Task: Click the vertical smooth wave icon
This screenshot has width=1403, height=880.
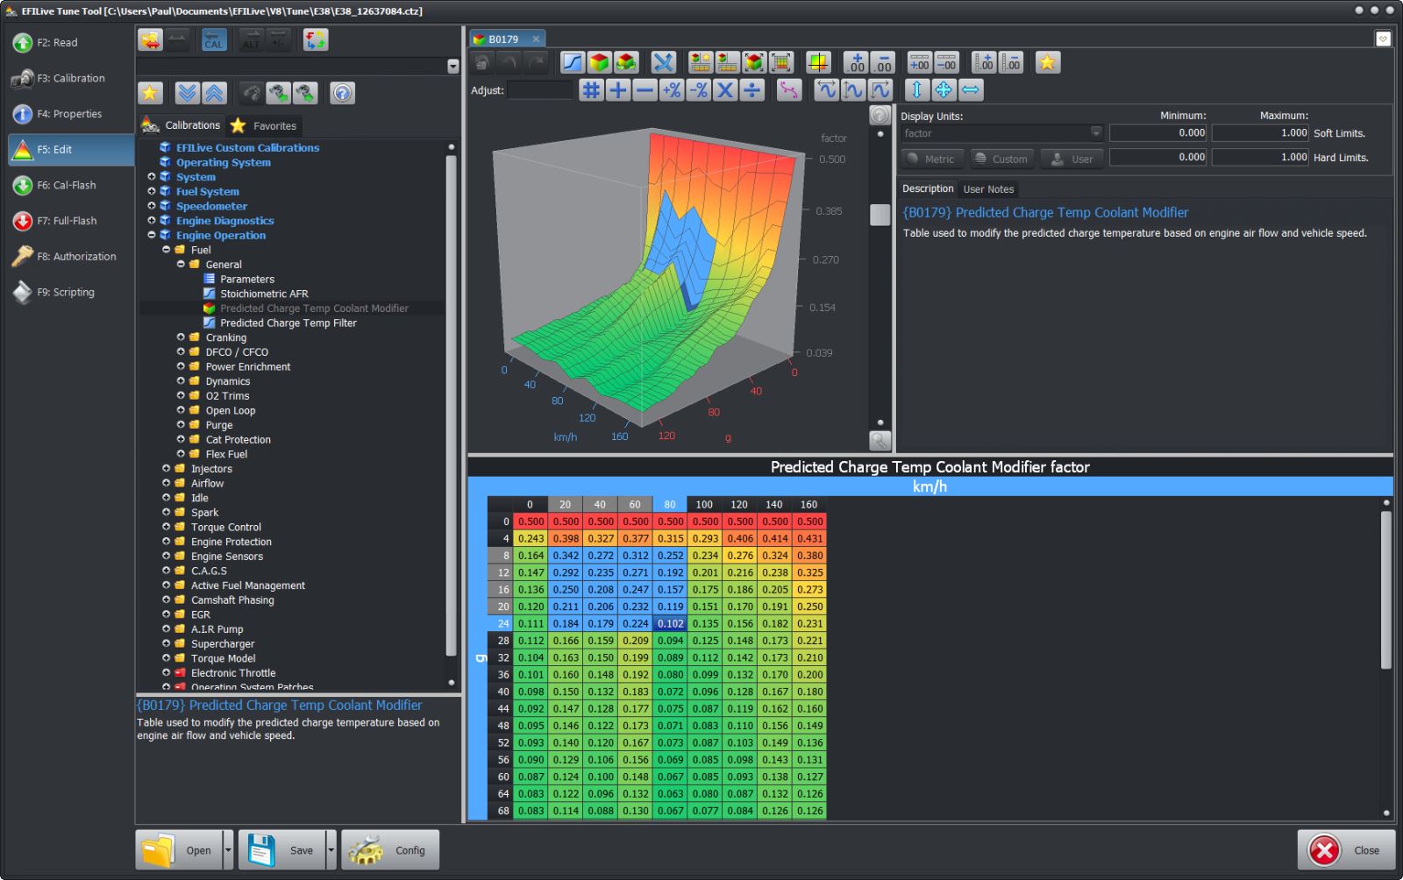Action: (853, 89)
